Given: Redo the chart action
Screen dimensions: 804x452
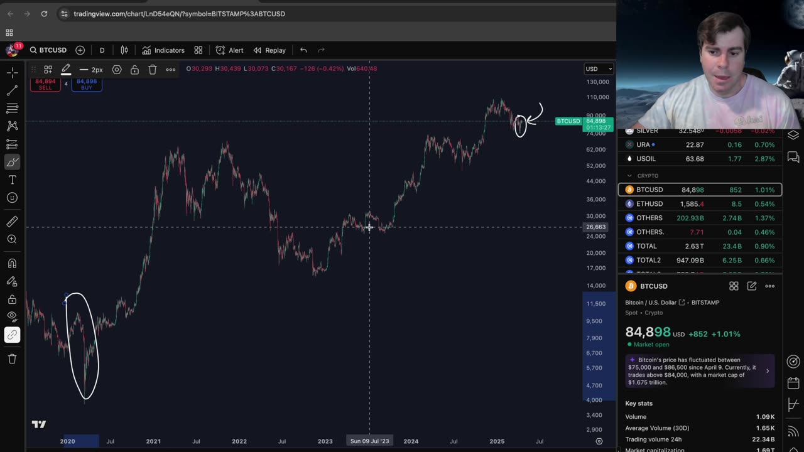Looking at the screenshot, I should (x=322, y=50).
